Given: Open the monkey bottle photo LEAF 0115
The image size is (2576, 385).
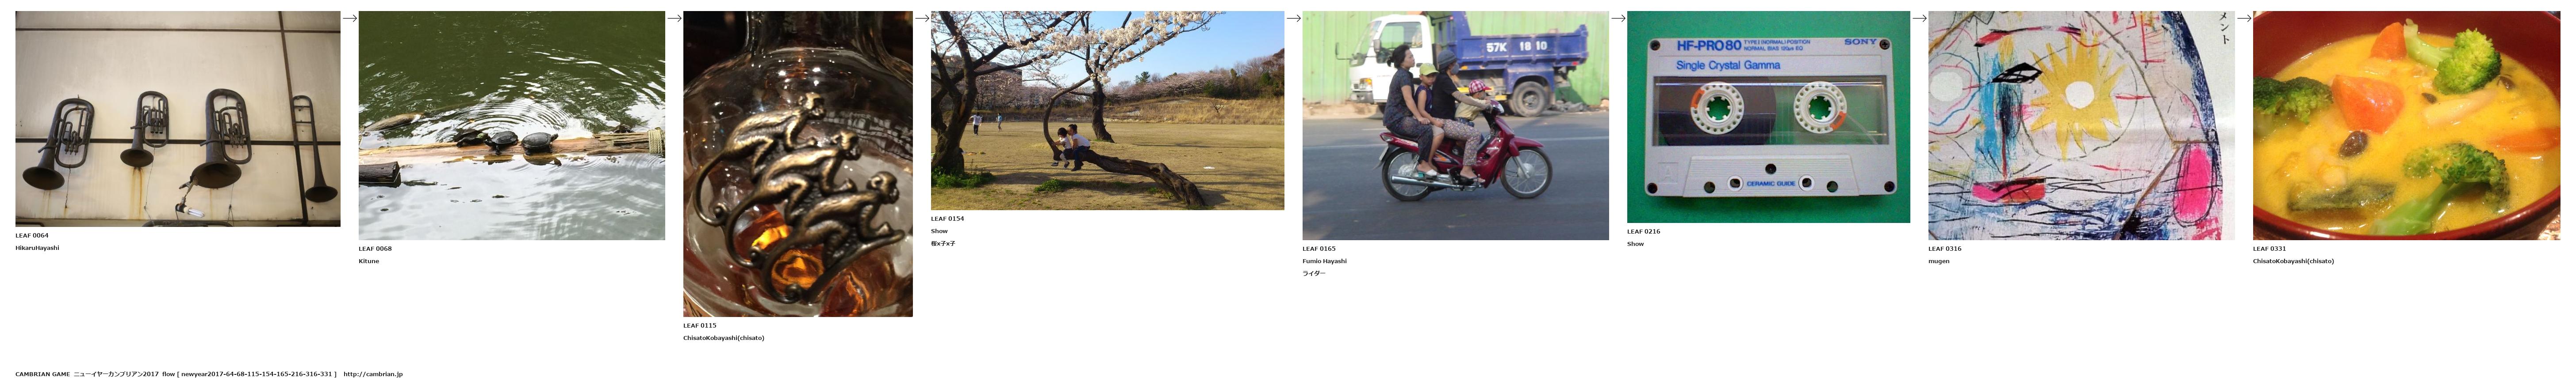Looking at the screenshot, I should click(x=798, y=163).
